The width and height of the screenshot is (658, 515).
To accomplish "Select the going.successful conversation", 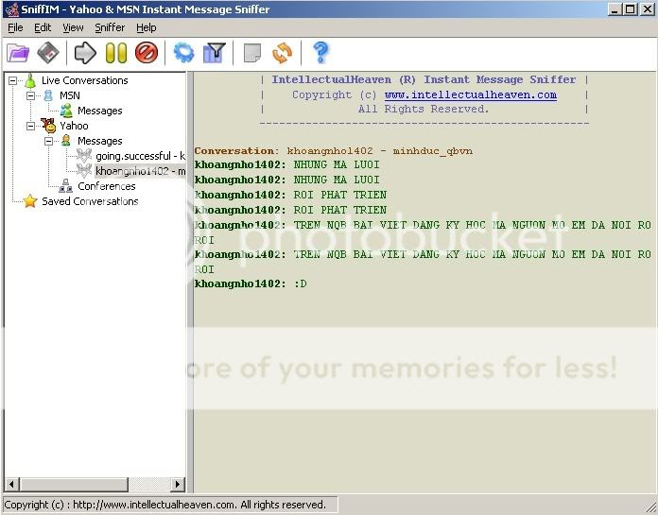I will point(140,156).
